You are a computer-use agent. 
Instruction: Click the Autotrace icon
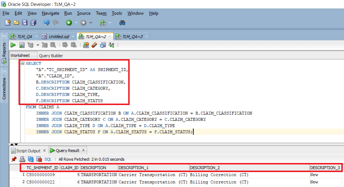coord(44,45)
